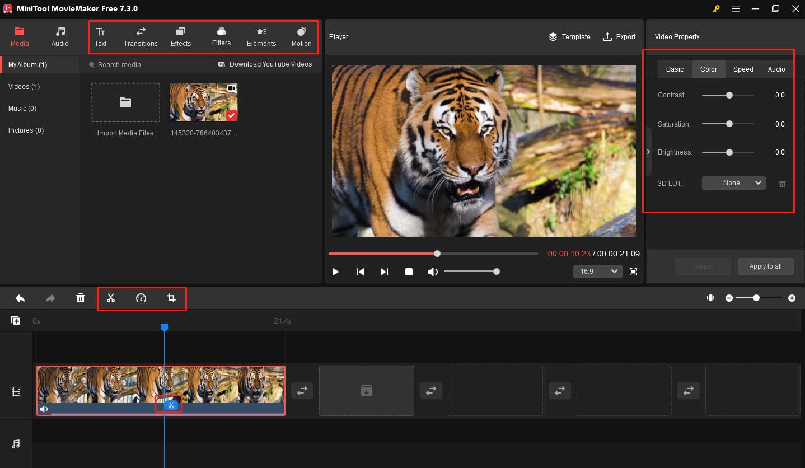The image size is (805, 468).
Task: Open the Crop tool
Action: [171, 298]
